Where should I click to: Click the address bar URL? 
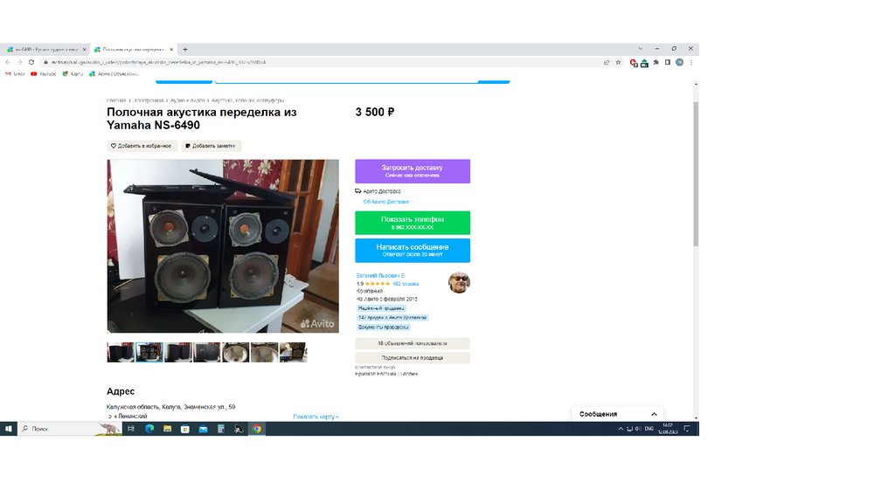pos(158,62)
